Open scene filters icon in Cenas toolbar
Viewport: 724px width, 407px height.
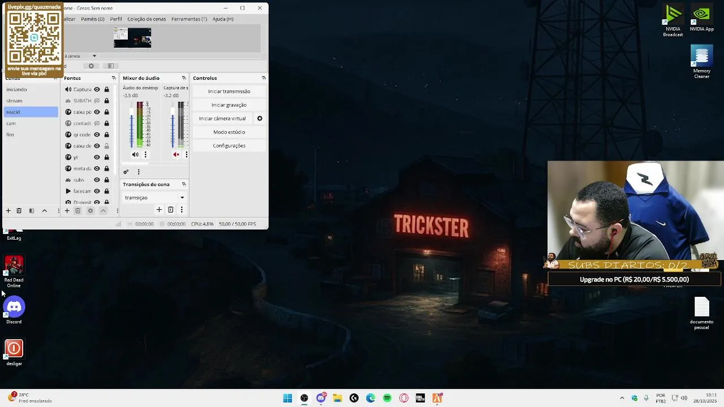[x=32, y=210]
